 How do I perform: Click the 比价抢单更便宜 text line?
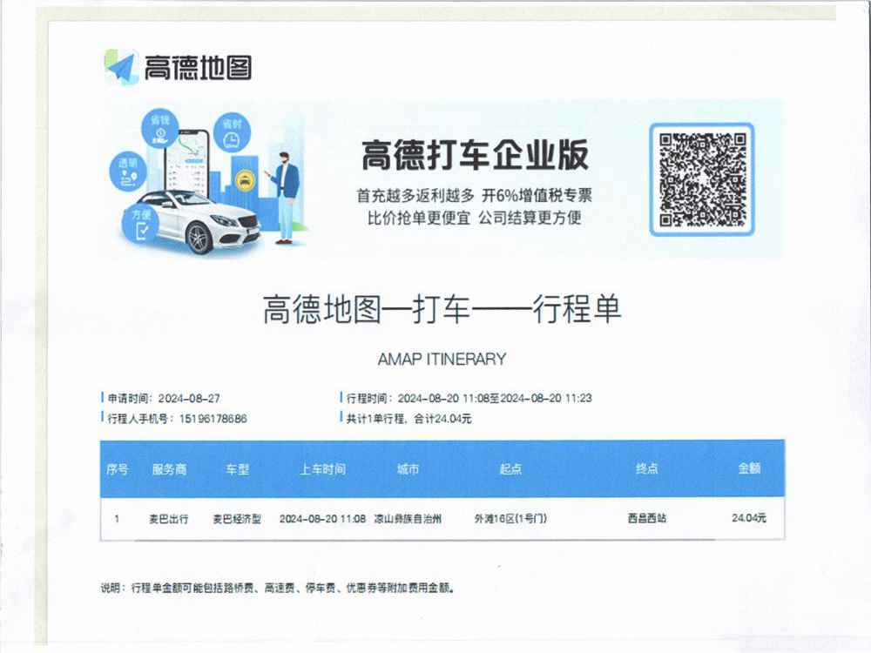pos(475,218)
